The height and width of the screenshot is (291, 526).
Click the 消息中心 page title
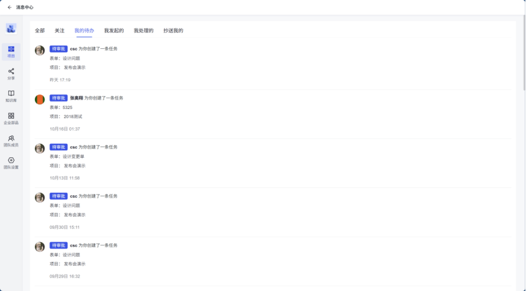click(25, 7)
